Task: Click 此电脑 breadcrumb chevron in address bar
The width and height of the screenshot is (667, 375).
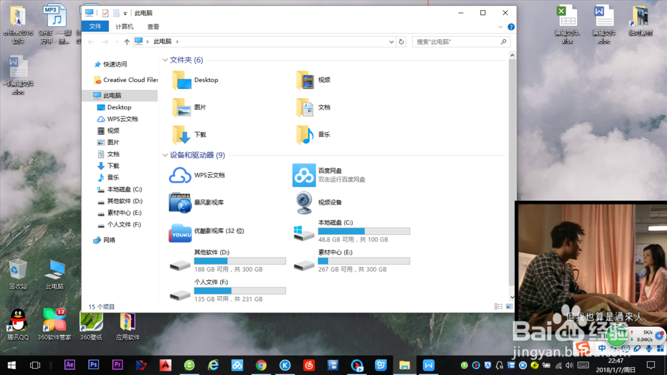Action: [177, 42]
